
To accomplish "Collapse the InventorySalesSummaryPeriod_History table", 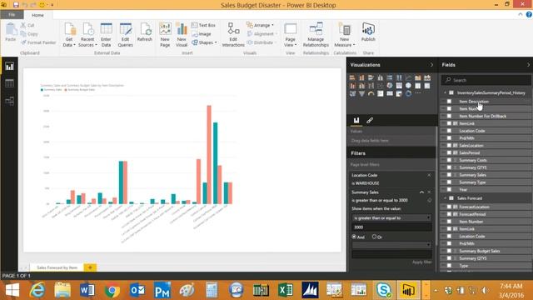I will [x=445, y=92].
